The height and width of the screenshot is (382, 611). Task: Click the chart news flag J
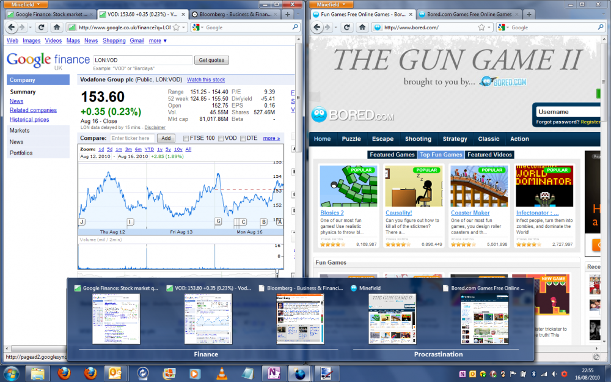[x=82, y=222]
